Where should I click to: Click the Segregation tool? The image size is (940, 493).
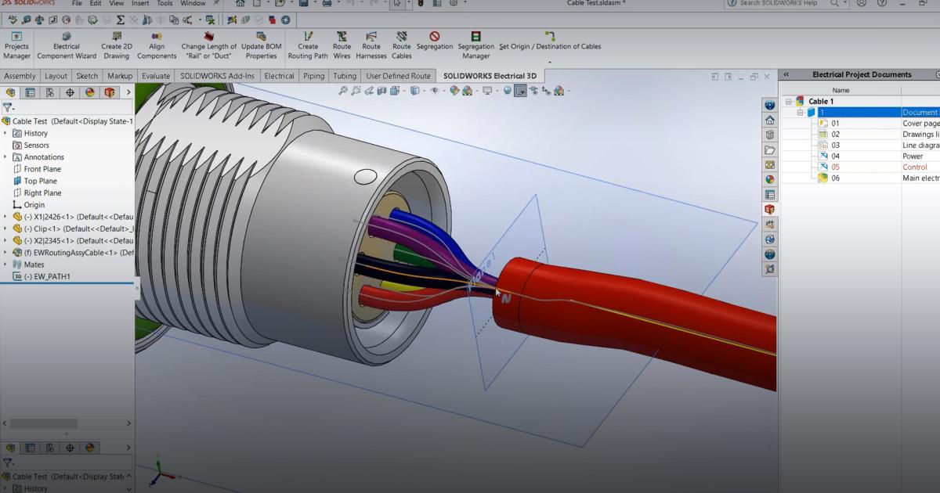(435, 41)
